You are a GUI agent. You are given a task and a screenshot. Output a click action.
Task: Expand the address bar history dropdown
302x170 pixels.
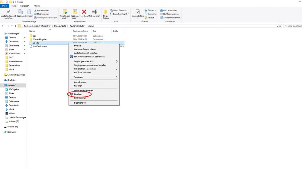pyautogui.click(x=277, y=26)
